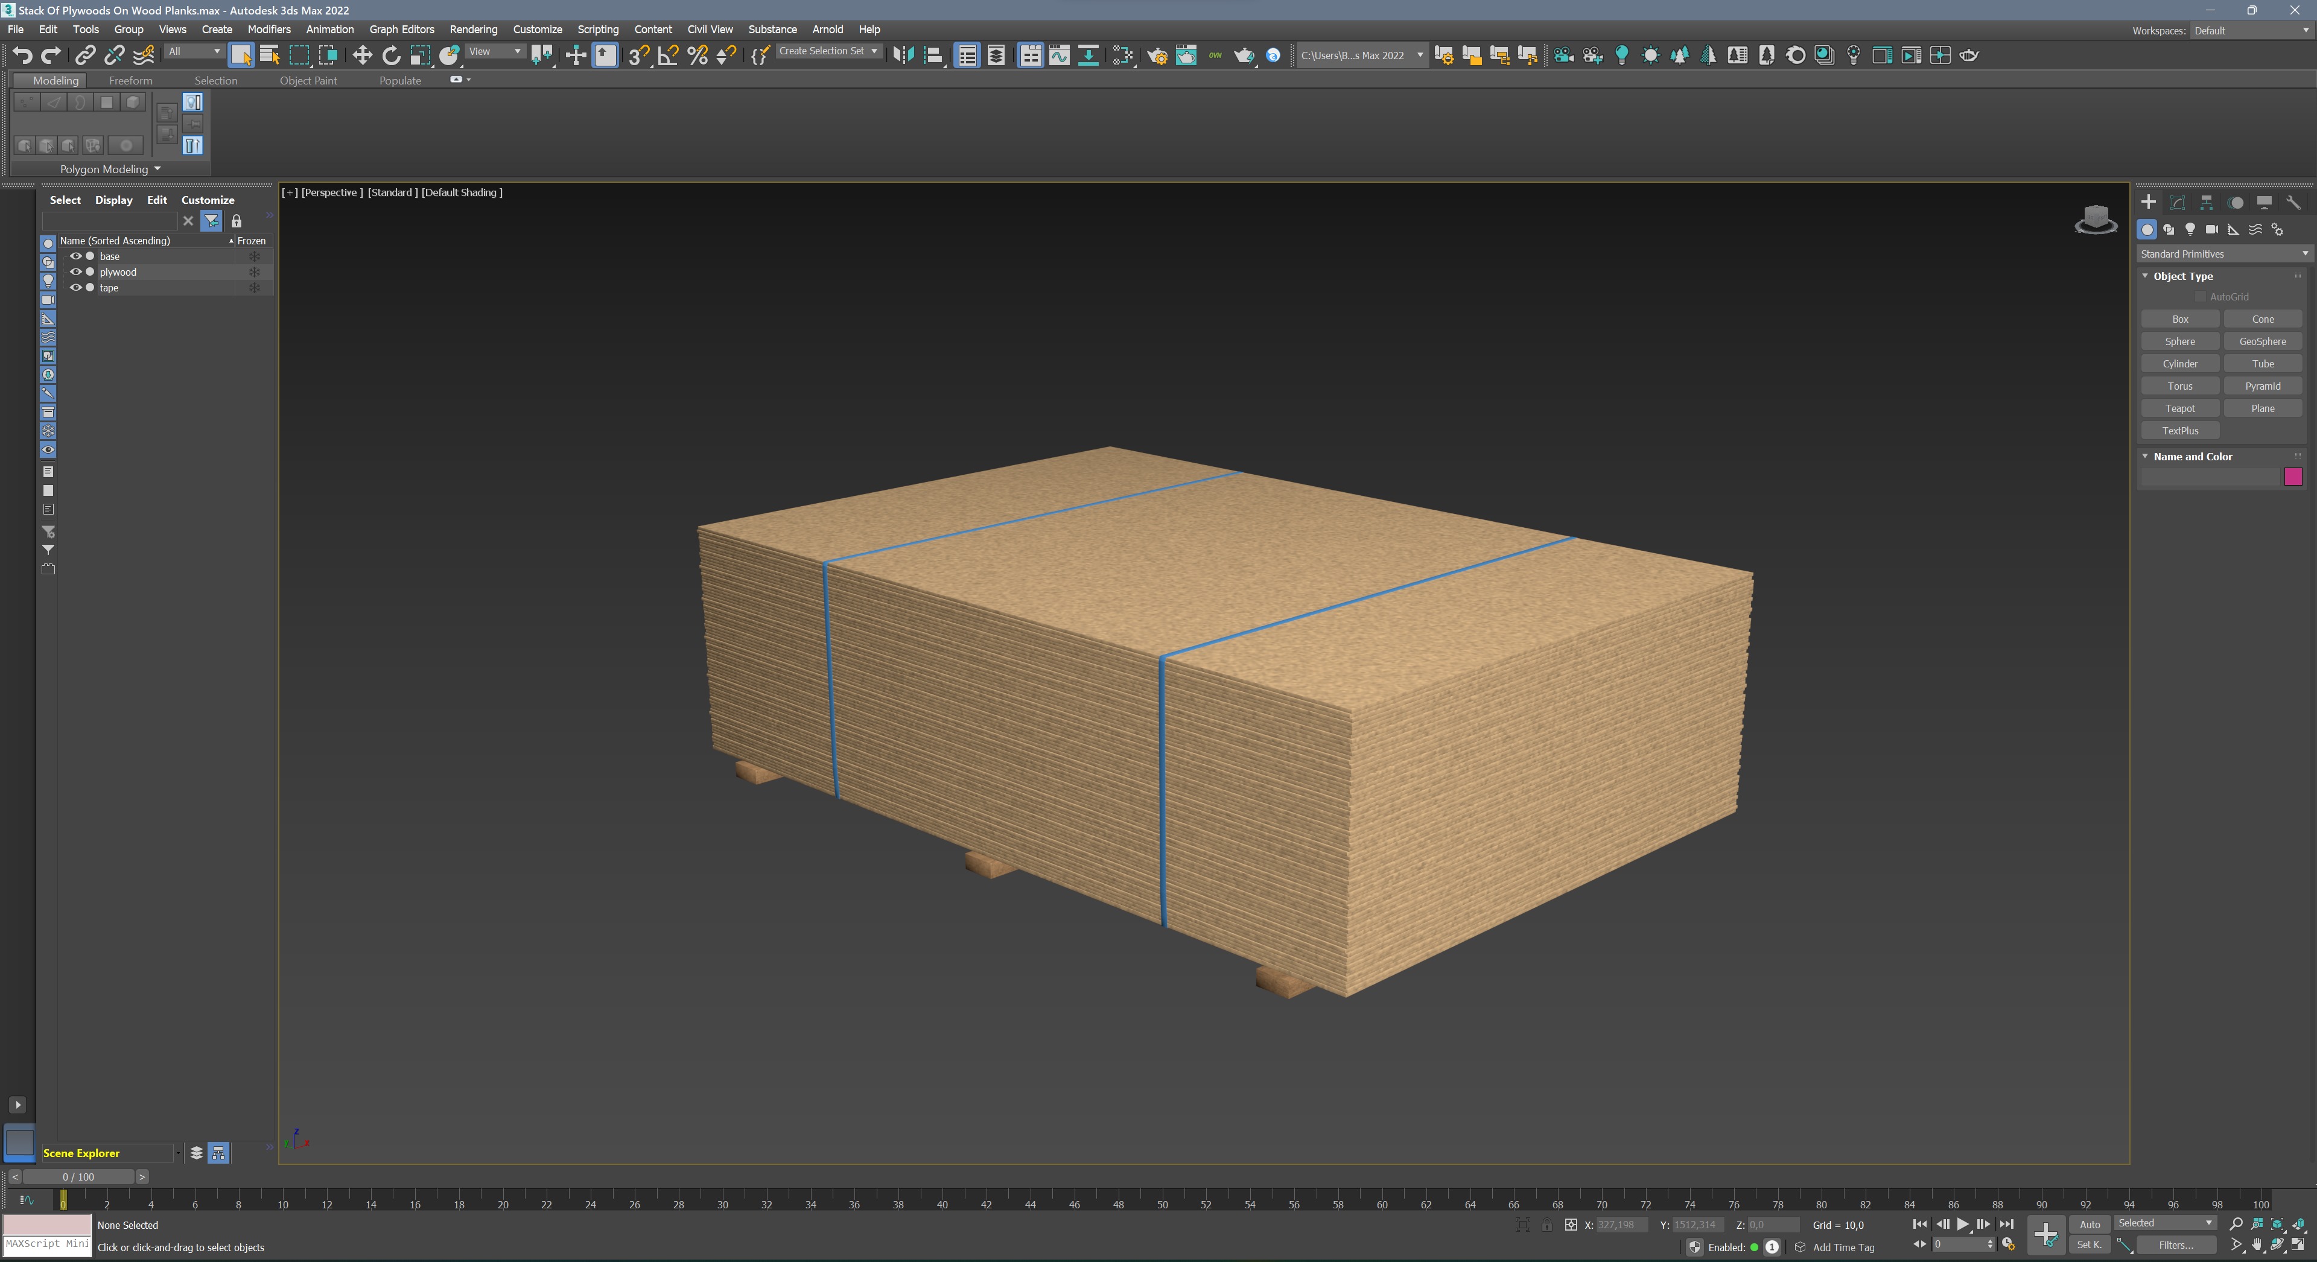Expand the Polygon Modeling dropdown
The height and width of the screenshot is (1262, 2317).
tap(110, 169)
